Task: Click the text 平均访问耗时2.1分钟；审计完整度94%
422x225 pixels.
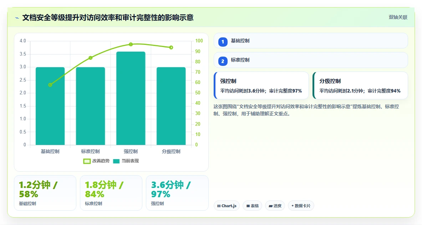Action: coord(360,91)
